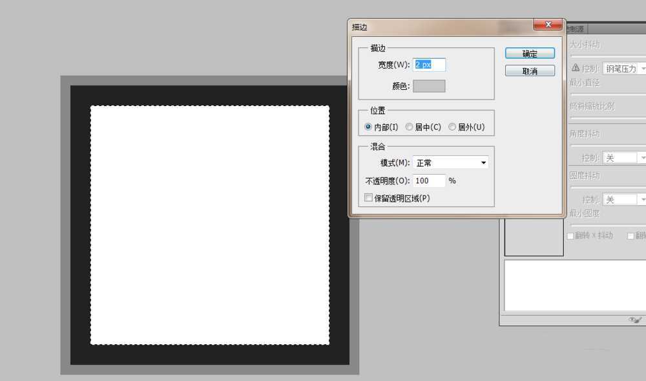The image size is (646, 381).
Task: Enable the 保留透明区域 checkbox
Action: tap(368, 197)
